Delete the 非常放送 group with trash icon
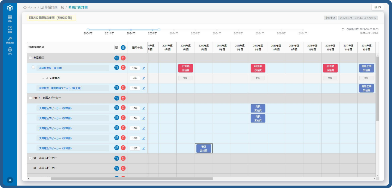Screen dimensions: 392x188 coord(123,58)
